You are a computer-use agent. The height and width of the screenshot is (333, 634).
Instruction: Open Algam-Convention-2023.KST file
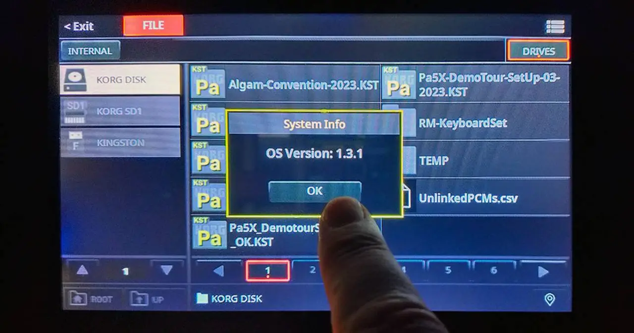click(x=285, y=84)
